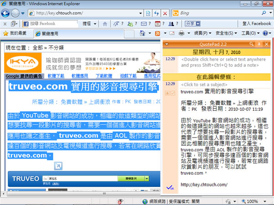Click the RSS feeds icon in the command bar
274x205 pixels.
[x=158, y=33]
